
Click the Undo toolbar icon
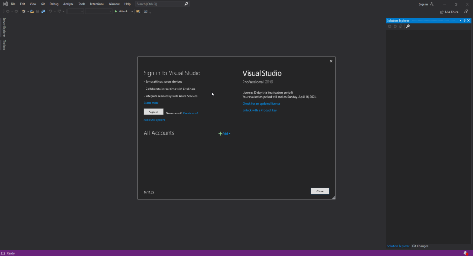[50, 12]
